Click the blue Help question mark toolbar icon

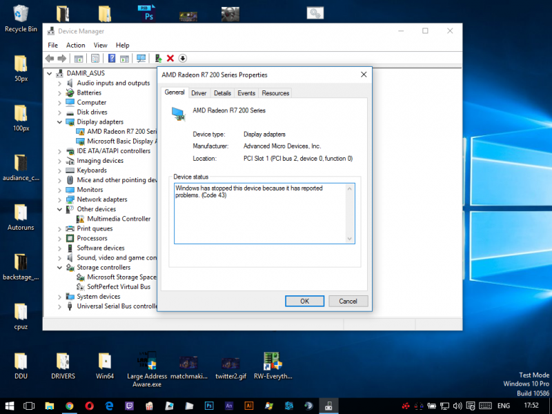tap(112, 59)
